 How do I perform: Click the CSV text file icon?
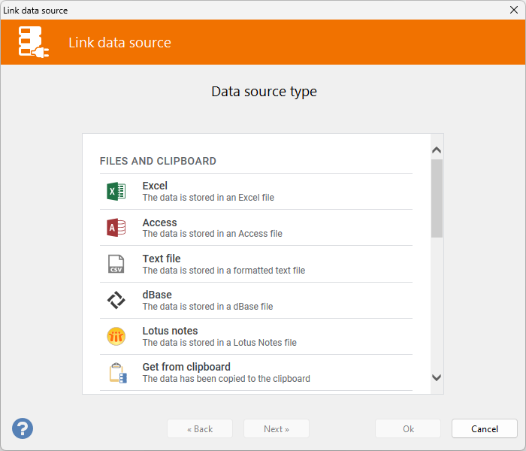point(116,264)
